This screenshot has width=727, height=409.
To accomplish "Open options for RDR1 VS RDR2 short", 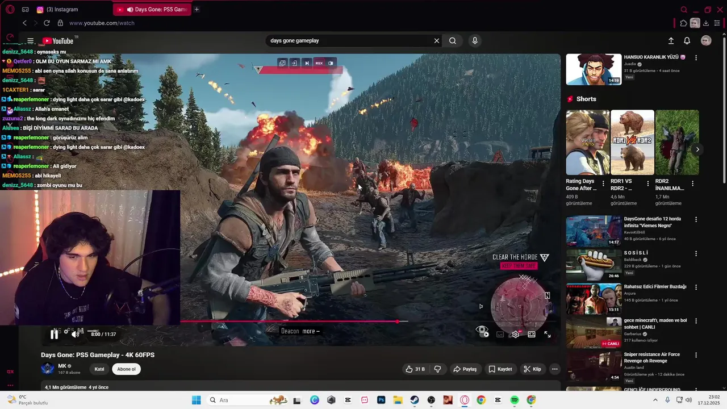I will click(x=647, y=184).
